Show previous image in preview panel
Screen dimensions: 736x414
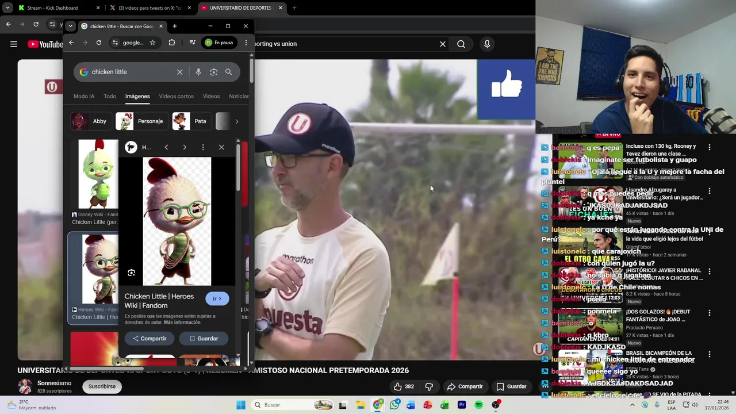166,147
